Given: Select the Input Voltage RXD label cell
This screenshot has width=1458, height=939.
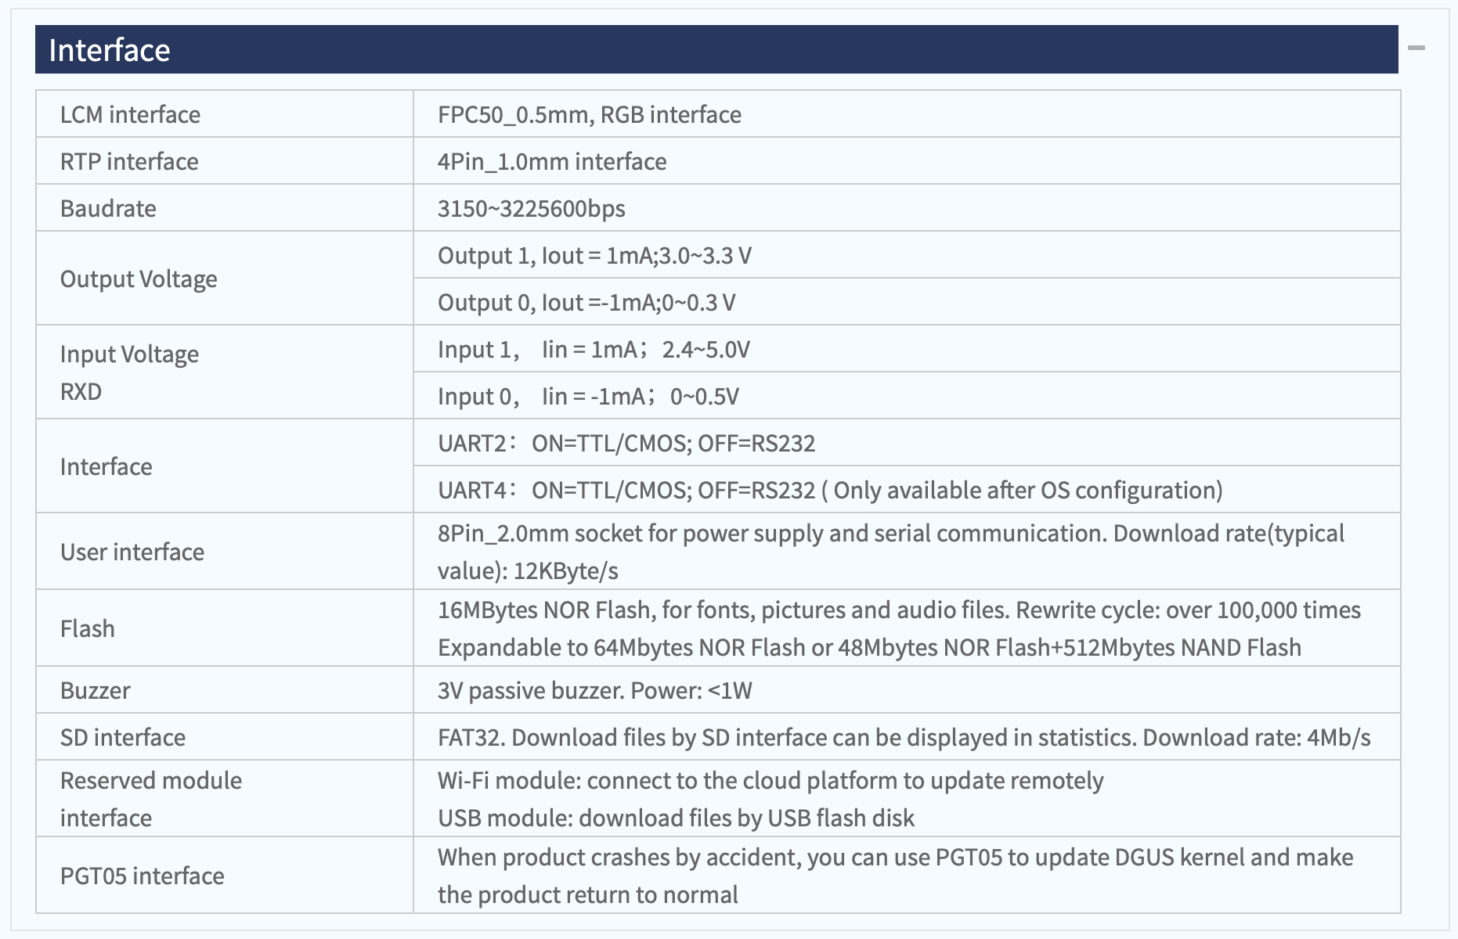Looking at the screenshot, I should point(225,372).
